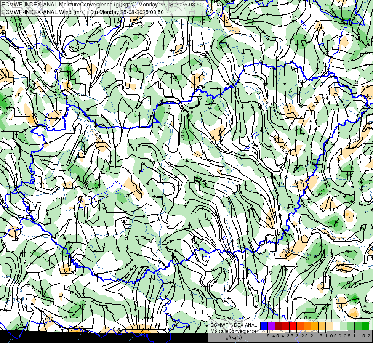Click the legend tick value -3.5
The image size is (373, 343).
tap(289, 336)
